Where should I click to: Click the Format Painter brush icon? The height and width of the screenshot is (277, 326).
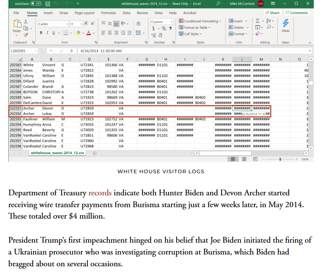26,35
